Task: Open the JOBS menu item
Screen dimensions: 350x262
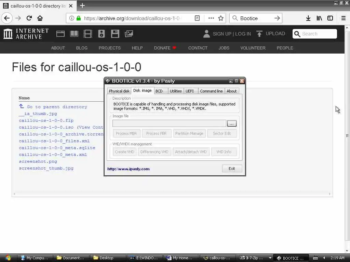Action: (224, 48)
